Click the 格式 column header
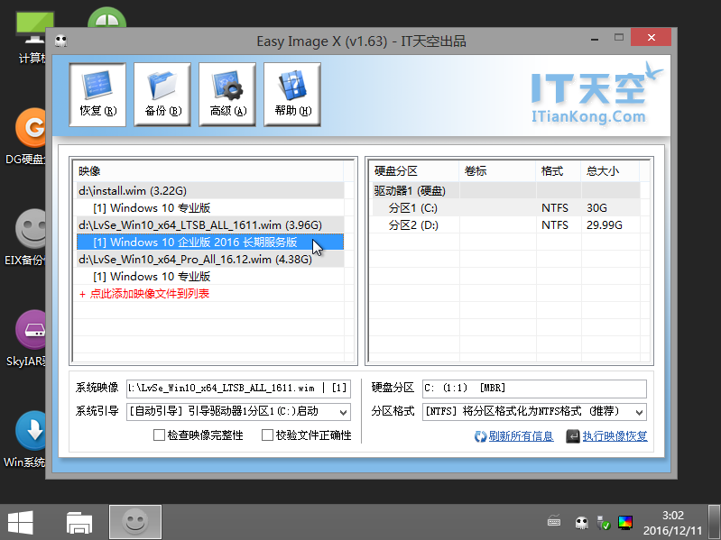 point(559,171)
